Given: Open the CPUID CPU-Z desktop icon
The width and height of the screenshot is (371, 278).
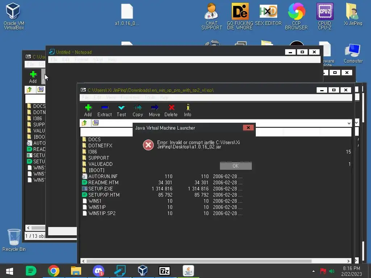Looking at the screenshot, I should (x=325, y=16).
